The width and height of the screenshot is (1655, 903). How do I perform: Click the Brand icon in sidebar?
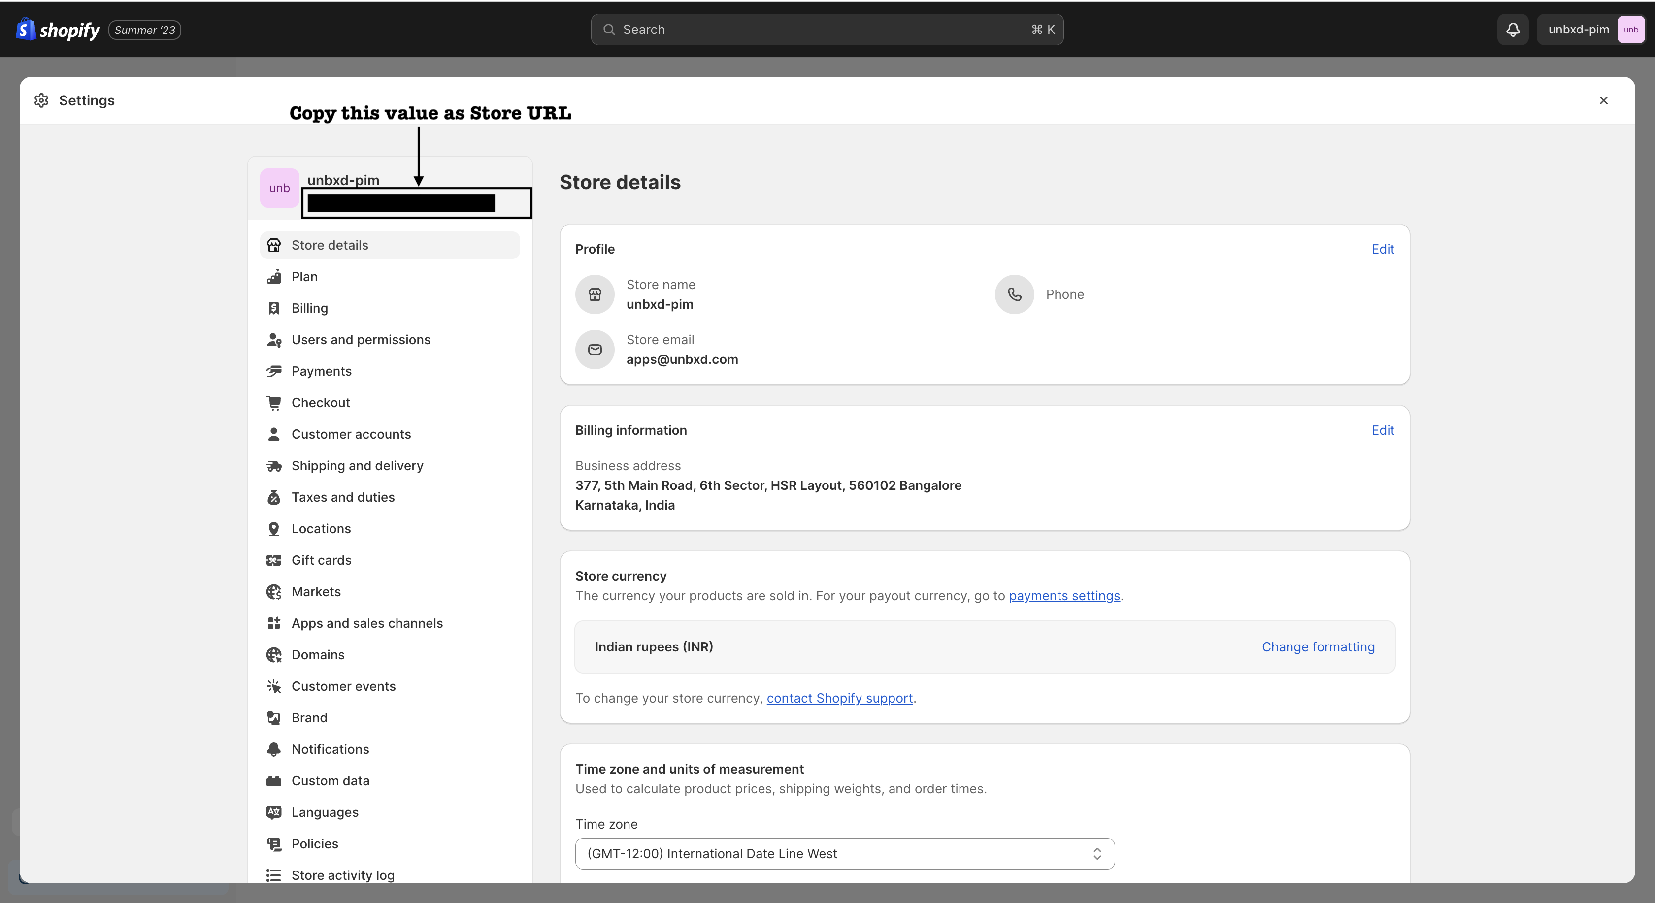point(274,717)
